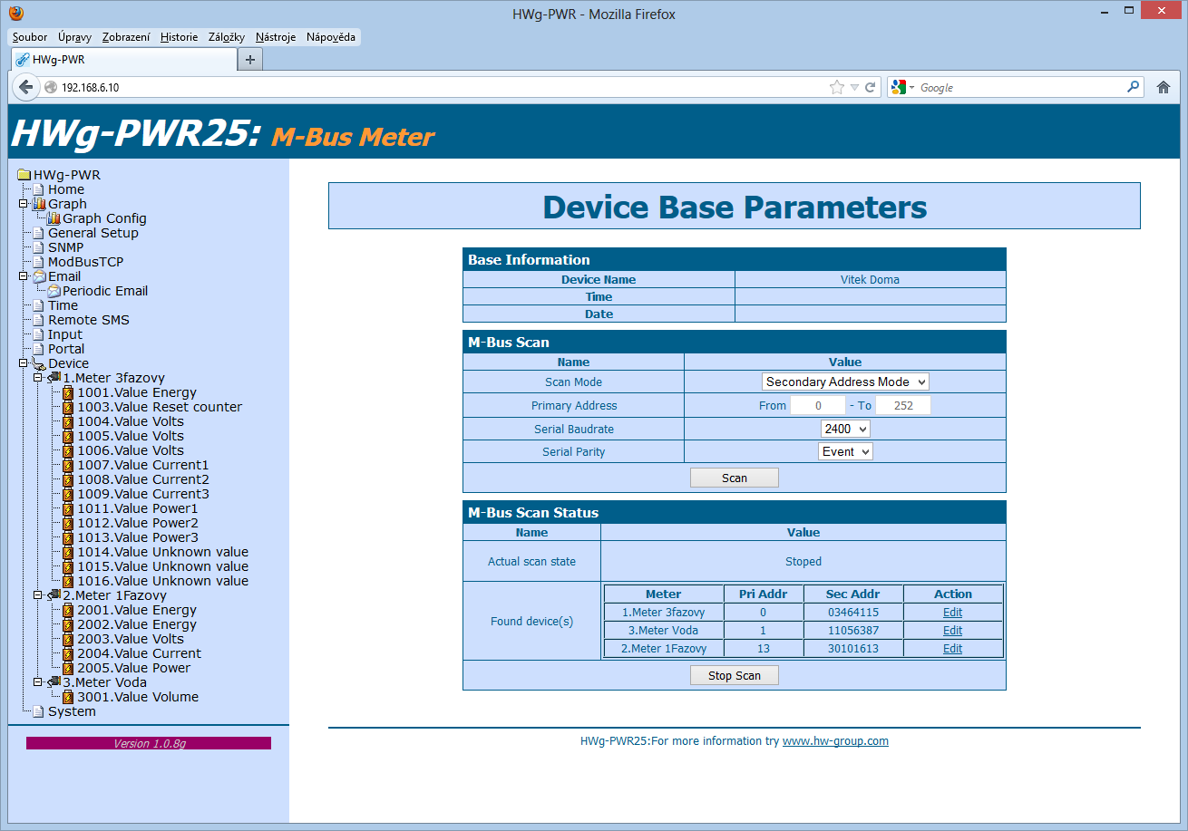This screenshot has height=831, width=1188.
Task: Collapse the 1.Meter 3fazovy node
Action: pyautogui.click(x=38, y=378)
